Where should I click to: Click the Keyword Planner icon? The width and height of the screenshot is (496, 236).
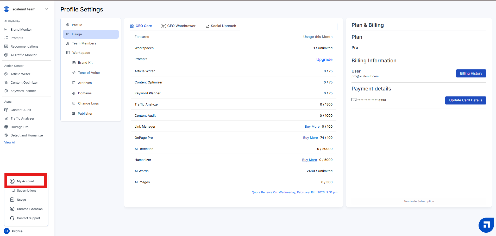point(6,91)
